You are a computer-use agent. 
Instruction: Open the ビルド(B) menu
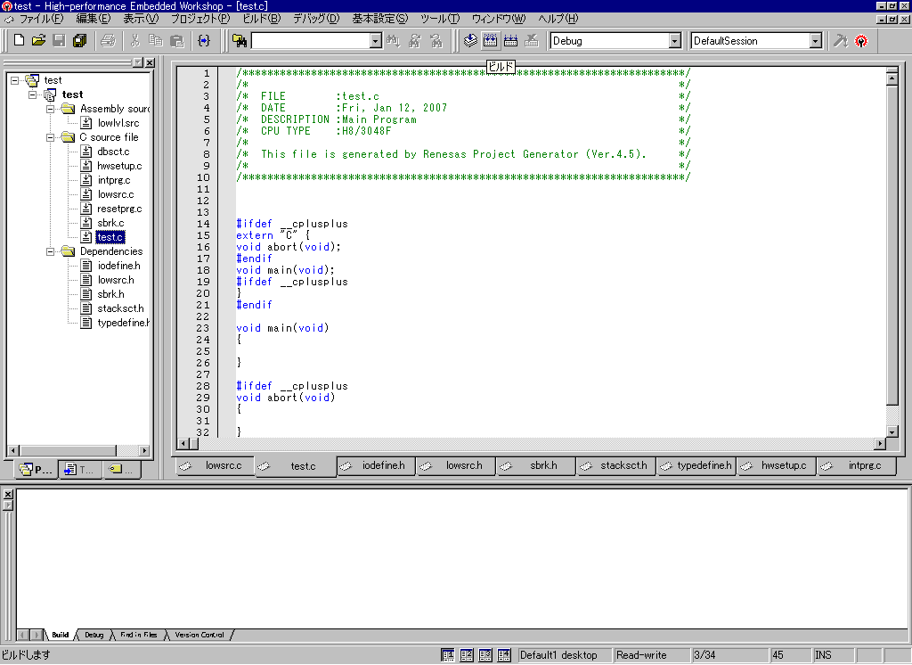261,19
